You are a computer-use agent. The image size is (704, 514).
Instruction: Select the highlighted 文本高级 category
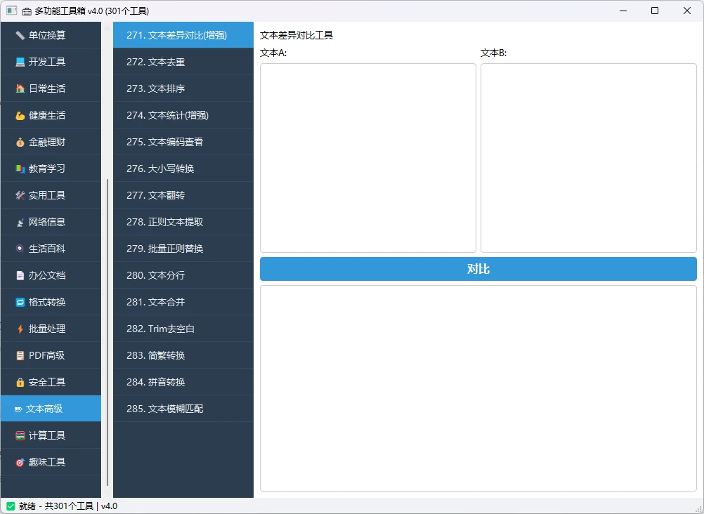(x=51, y=409)
